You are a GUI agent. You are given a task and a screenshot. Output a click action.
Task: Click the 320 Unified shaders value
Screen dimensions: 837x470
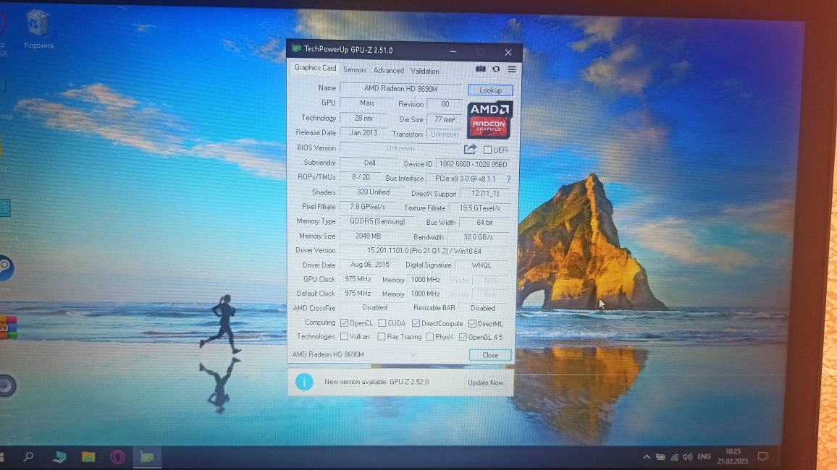tap(373, 192)
